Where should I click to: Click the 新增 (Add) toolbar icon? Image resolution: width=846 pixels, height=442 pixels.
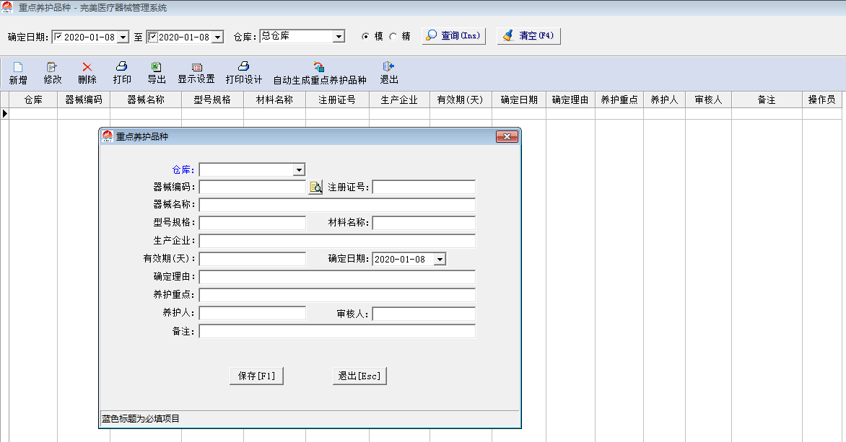[18, 67]
